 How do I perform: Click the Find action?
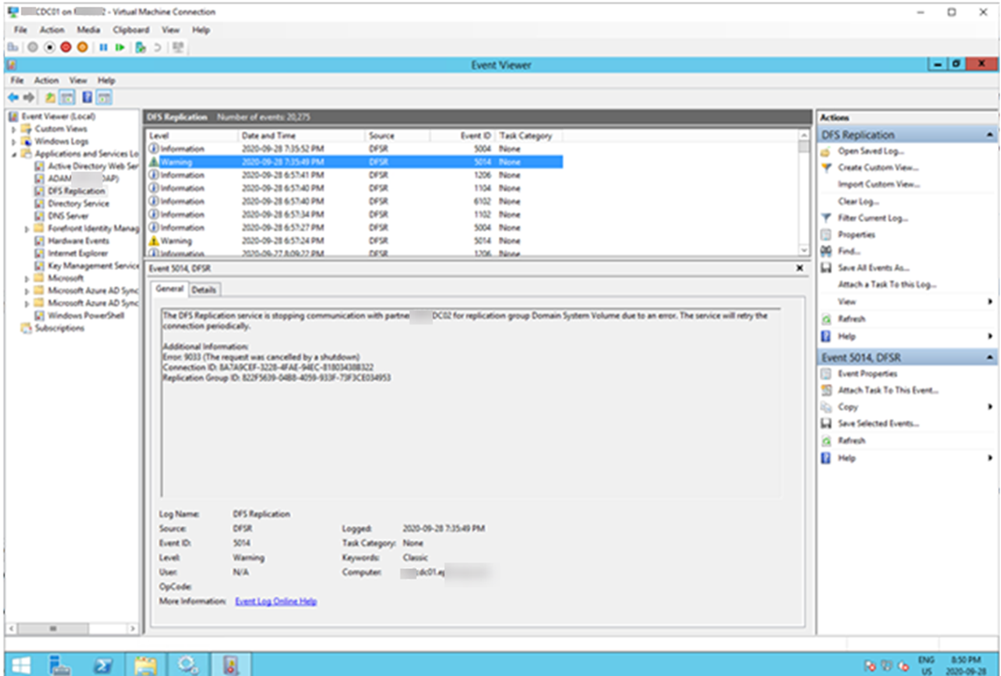tap(848, 251)
